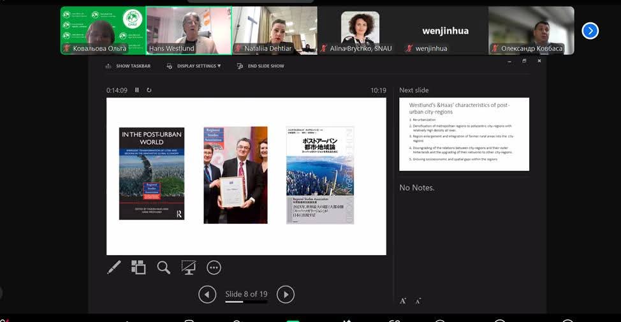Click muted mic icon on Alina Brychko
Image resolution: width=621 pixels, height=322 pixels.
click(323, 48)
